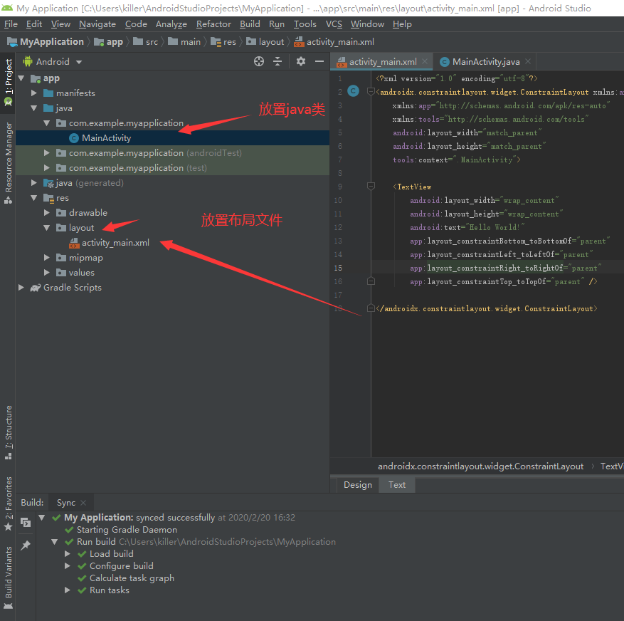This screenshot has width=624, height=621.
Task: Click the MyApplication breadcrumb folder icon
Action: [12, 42]
